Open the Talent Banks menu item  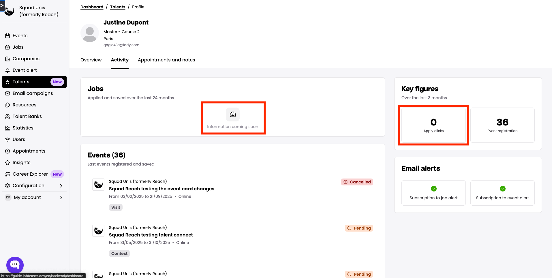click(x=27, y=117)
